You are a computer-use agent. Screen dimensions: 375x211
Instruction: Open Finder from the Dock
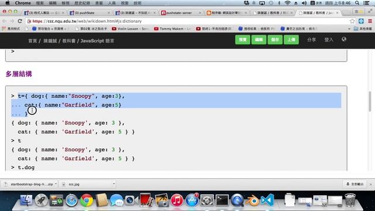[26, 200]
